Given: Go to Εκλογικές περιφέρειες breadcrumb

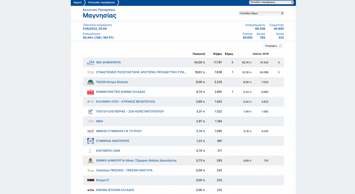Looking at the screenshot, I should 101,2.
